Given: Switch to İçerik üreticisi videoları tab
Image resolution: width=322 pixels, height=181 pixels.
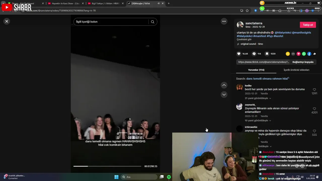Looking at the screenshot, I should (296, 70).
